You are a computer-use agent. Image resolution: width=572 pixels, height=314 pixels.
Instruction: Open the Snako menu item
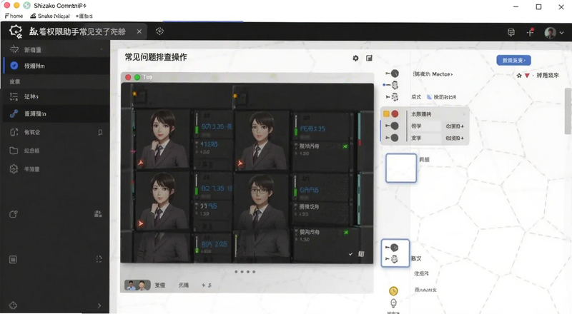[50, 16]
